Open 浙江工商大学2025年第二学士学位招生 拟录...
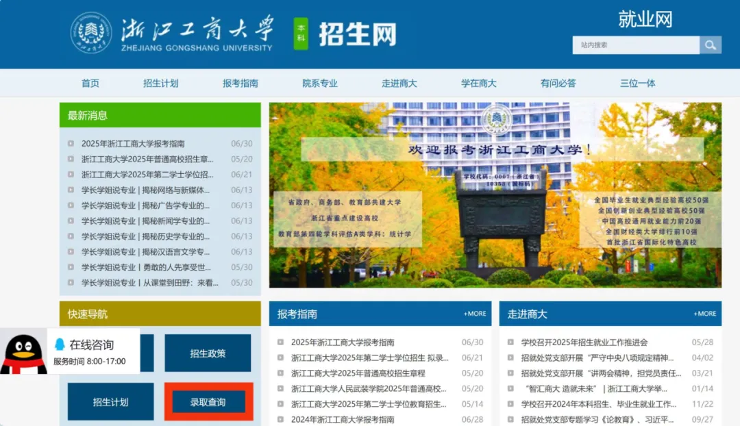 click(369, 358)
